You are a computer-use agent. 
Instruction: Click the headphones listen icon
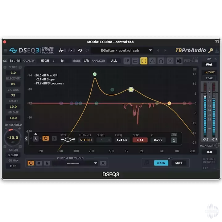161,61
